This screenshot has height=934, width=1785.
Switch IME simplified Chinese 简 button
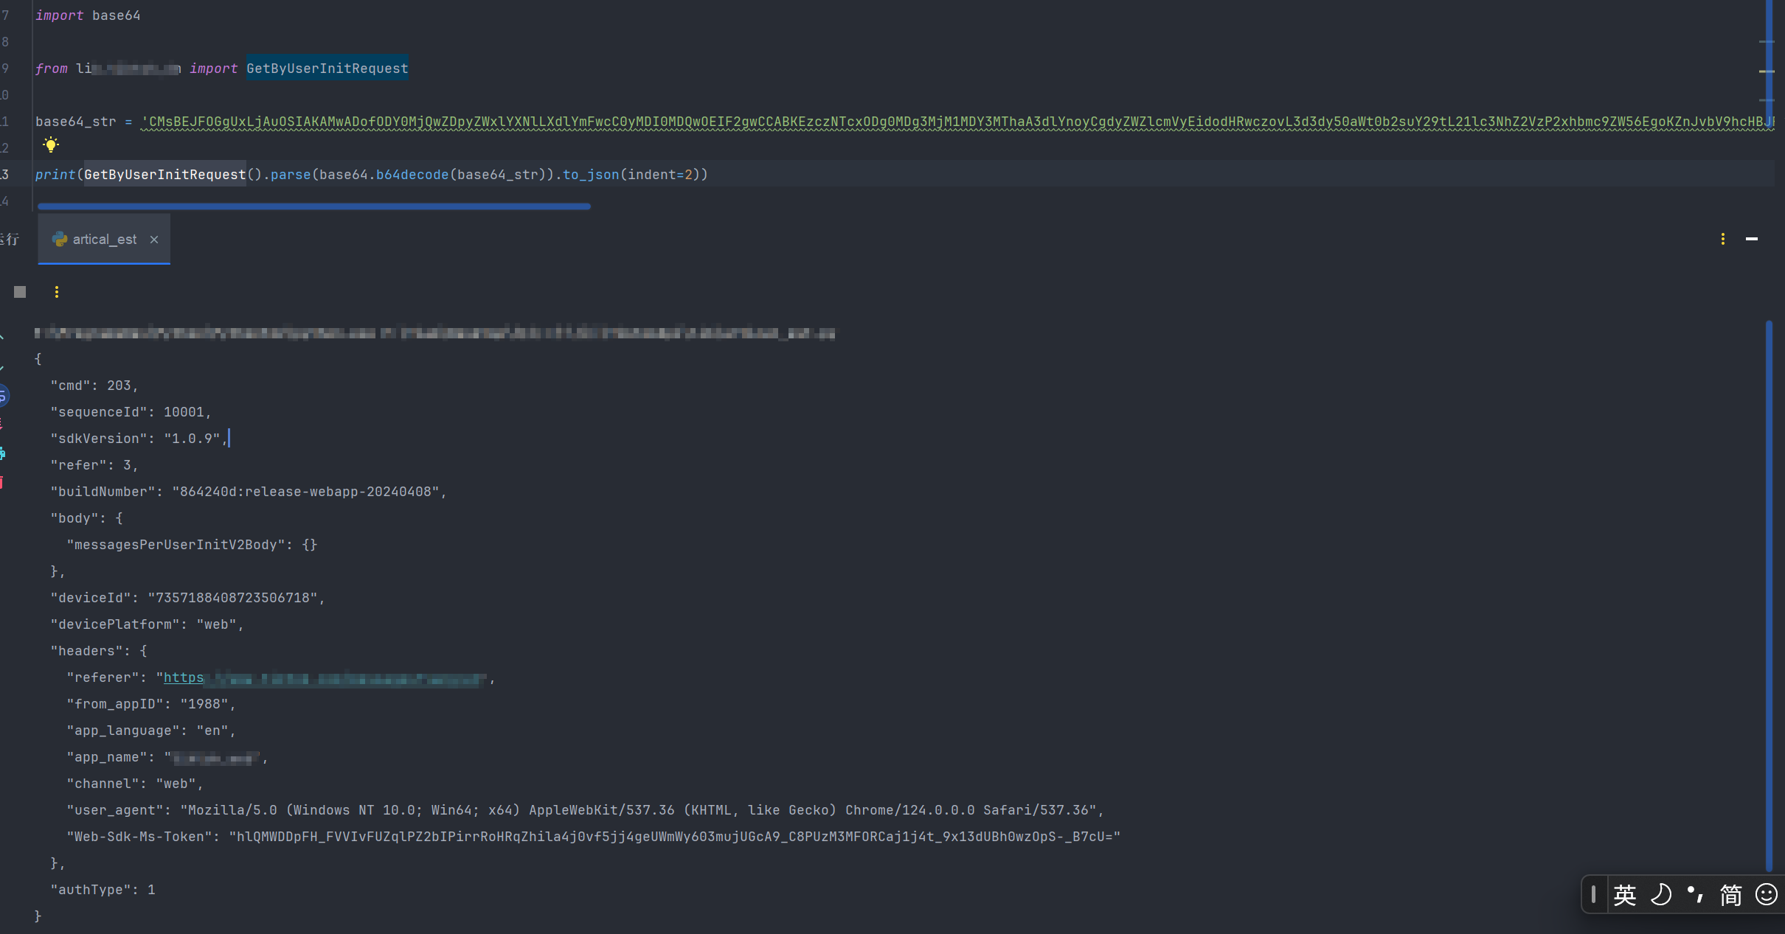point(1730,895)
